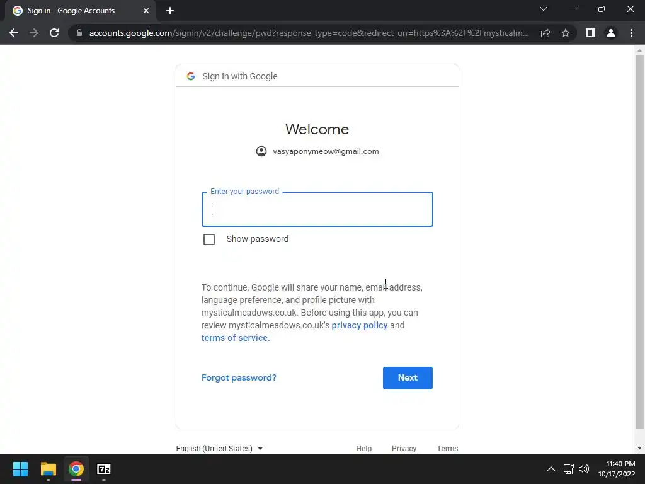Open the Windows Start menu
Image resolution: width=645 pixels, height=484 pixels.
20,469
